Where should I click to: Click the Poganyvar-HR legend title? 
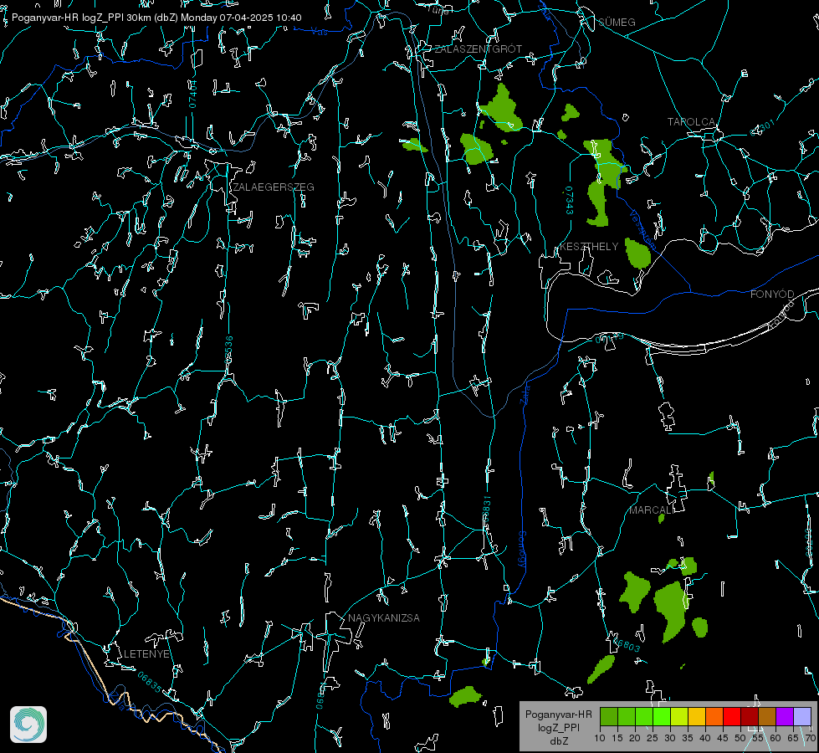coord(558,715)
